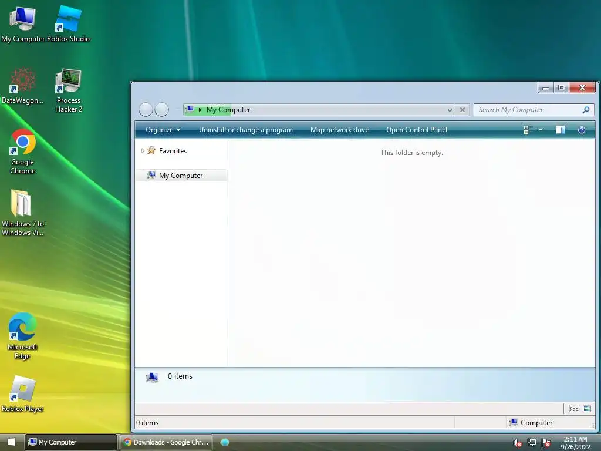Click Open Control Panel

pyautogui.click(x=417, y=130)
